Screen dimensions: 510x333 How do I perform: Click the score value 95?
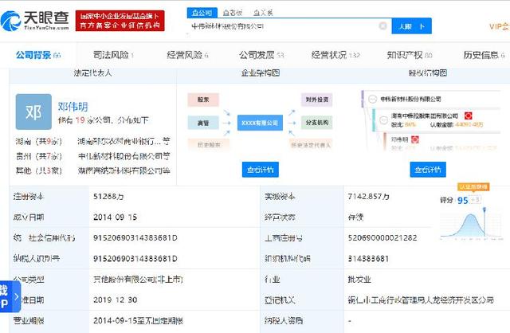[x=462, y=200]
